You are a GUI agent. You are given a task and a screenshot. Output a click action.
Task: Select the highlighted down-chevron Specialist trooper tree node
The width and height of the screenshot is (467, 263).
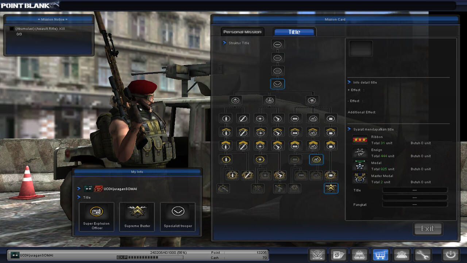click(x=278, y=84)
